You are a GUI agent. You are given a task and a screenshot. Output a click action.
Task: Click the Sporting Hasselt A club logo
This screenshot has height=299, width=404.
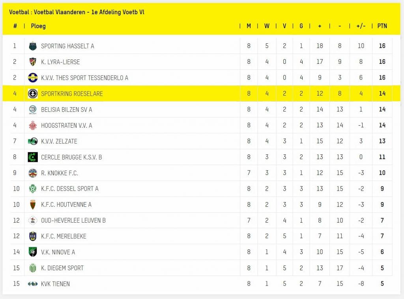33,46
